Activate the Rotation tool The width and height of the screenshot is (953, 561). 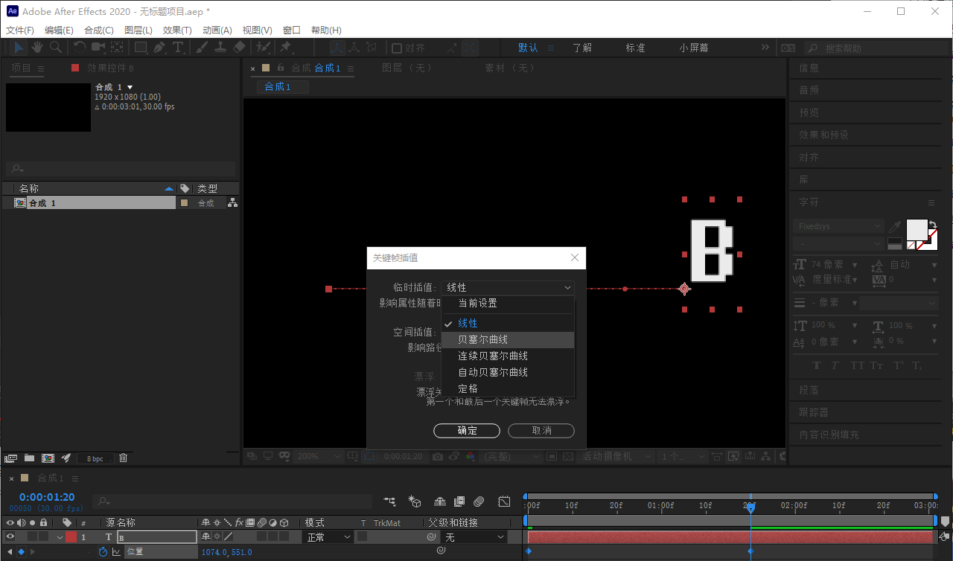[x=79, y=47]
